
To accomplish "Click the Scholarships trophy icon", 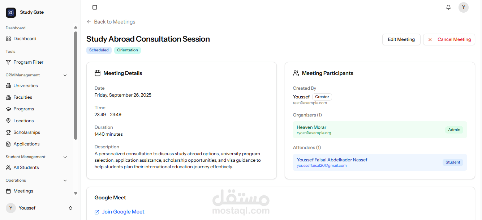I will [9, 132].
